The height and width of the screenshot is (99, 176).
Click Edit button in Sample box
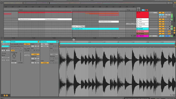(x=13, y=48)
